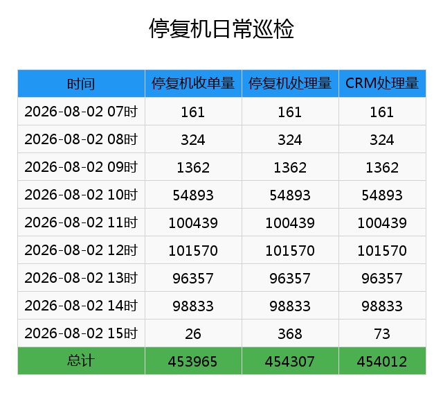Select 54893 in the 停复机收单量 column
The height and width of the screenshot is (402, 443).
pyautogui.click(x=193, y=195)
